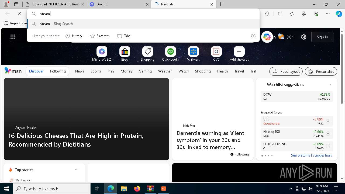The height and width of the screenshot is (194, 345).
Task: Click the Personalize button
Action: pyautogui.click(x=321, y=71)
